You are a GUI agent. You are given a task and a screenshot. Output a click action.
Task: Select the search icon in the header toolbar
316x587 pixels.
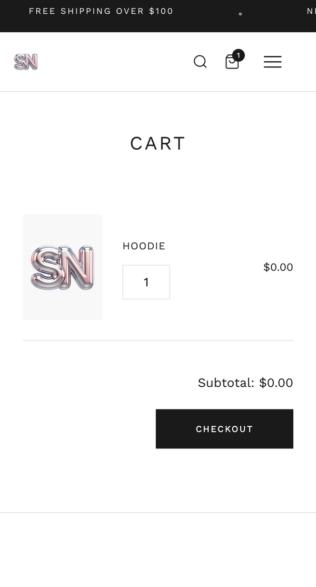(x=200, y=62)
